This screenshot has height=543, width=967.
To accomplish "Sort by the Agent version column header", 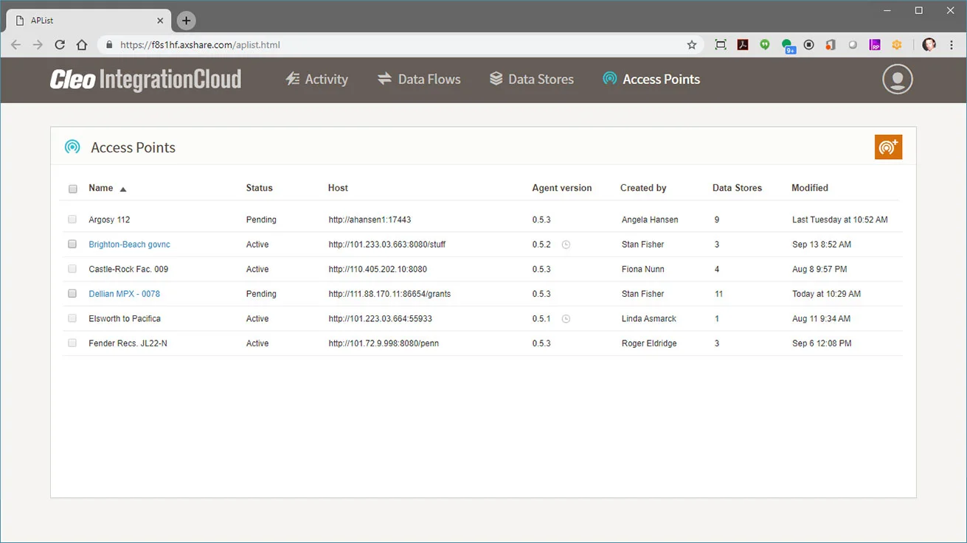I will [562, 188].
